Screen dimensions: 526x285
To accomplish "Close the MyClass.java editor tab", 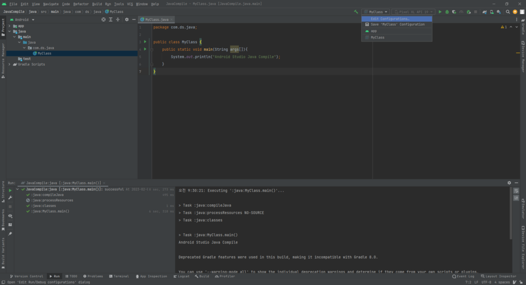I will pyautogui.click(x=172, y=20).
